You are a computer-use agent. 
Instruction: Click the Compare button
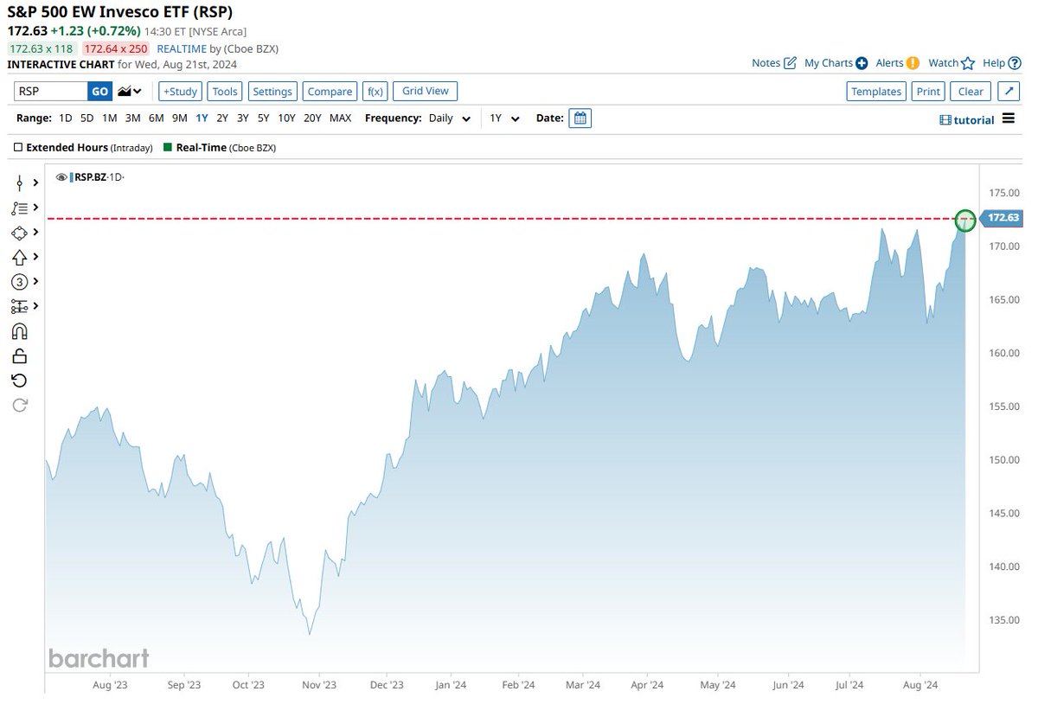(330, 92)
